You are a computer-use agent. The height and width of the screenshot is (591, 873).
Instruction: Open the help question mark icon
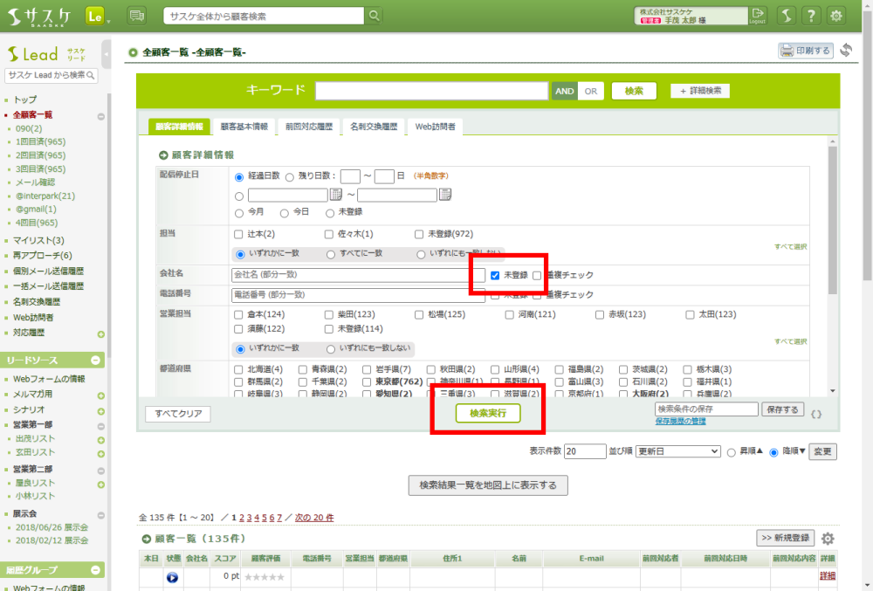pyautogui.click(x=811, y=16)
